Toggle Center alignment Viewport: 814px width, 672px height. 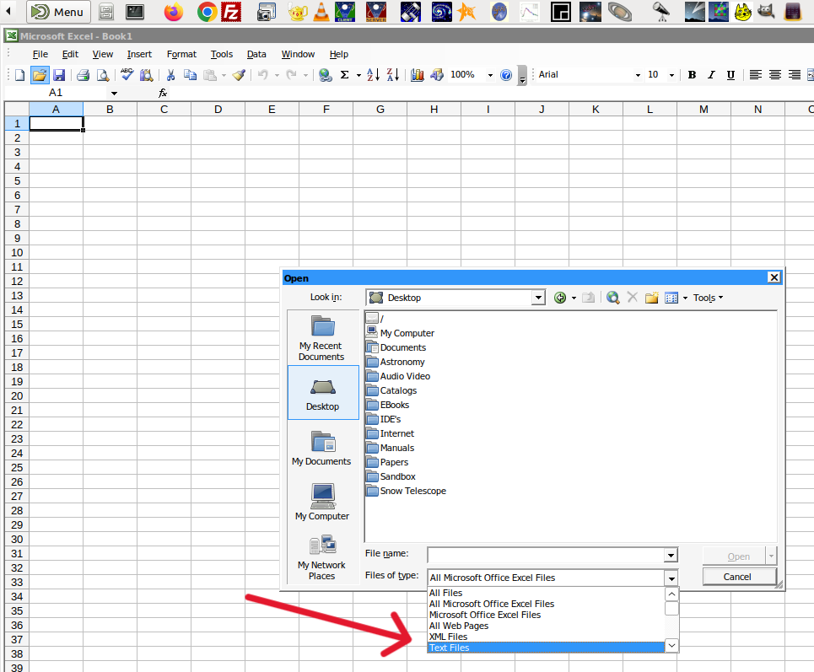pyautogui.click(x=774, y=75)
